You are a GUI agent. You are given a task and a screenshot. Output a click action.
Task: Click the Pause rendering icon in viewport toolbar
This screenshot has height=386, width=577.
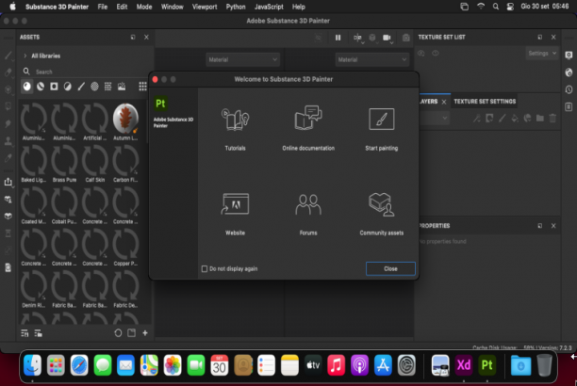338,38
